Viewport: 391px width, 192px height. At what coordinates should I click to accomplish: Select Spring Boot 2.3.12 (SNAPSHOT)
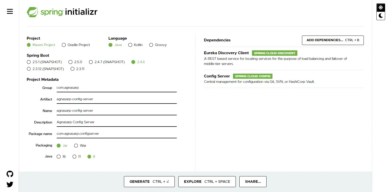click(45, 69)
